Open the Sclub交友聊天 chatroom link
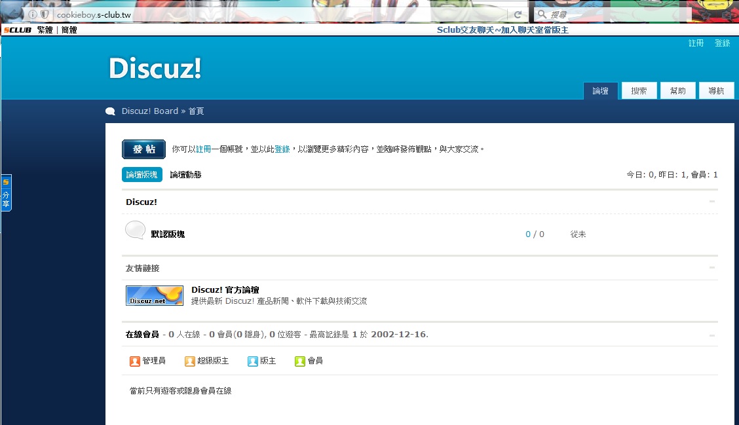739x425 pixels. 502,30
